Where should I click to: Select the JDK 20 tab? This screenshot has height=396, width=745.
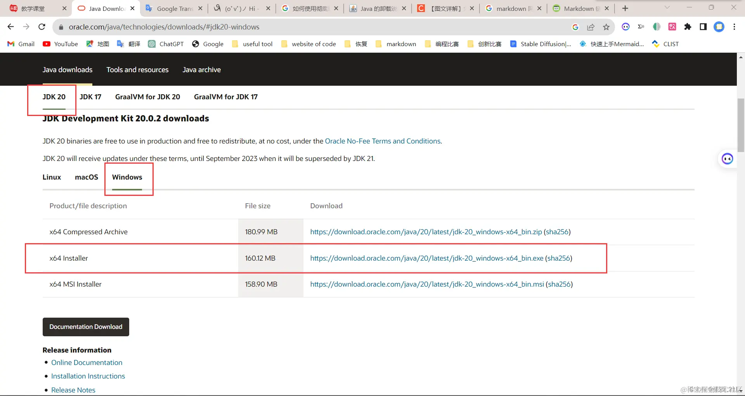pyautogui.click(x=54, y=97)
